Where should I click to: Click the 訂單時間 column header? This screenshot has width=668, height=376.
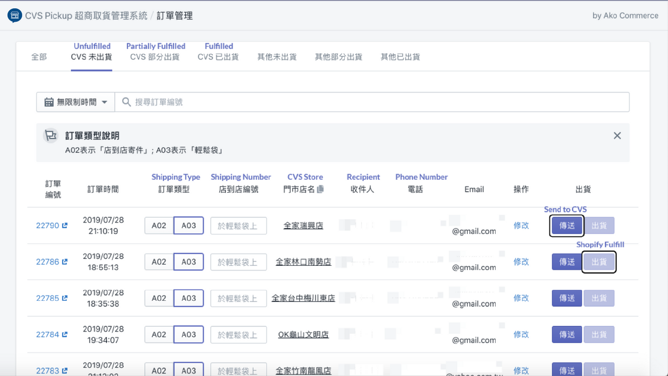[x=103, y=189]
